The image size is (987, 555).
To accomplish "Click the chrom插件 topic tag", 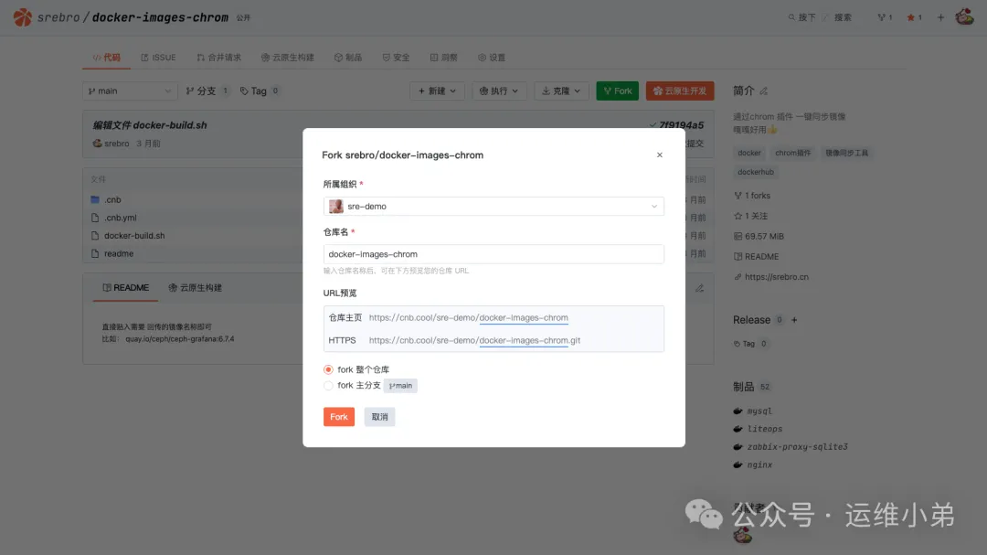I will 792,153.
